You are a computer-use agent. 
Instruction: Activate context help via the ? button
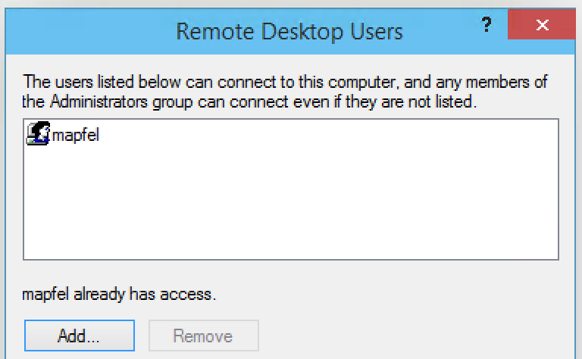click(x=487, y=25)
